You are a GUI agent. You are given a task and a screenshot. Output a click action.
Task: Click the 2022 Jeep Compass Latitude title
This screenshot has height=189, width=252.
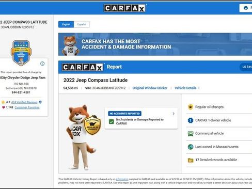click(x=96, y=80)
